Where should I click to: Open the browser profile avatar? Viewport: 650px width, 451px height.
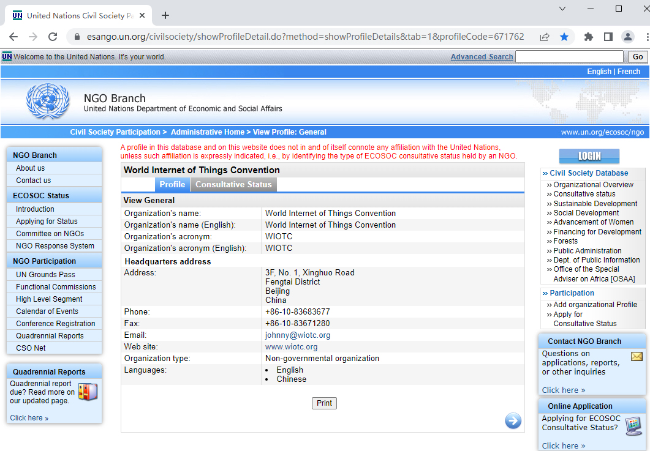tap(627, 37)
